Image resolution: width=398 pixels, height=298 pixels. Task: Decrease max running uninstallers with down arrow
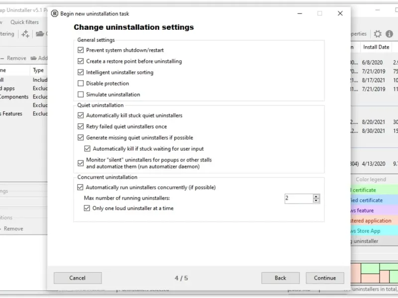(316, 201)
